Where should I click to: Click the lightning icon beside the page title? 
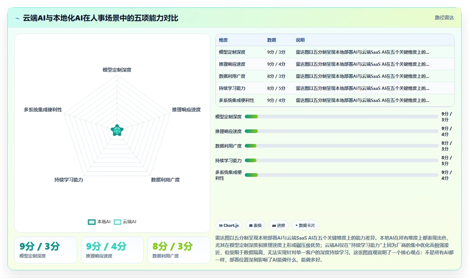pos(18,18)
